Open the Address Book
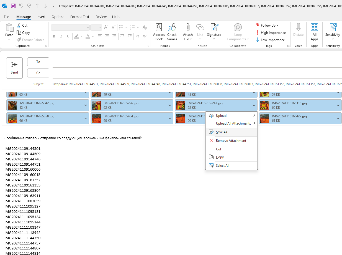This screenshot has width=342, height=255. point(159,32)
